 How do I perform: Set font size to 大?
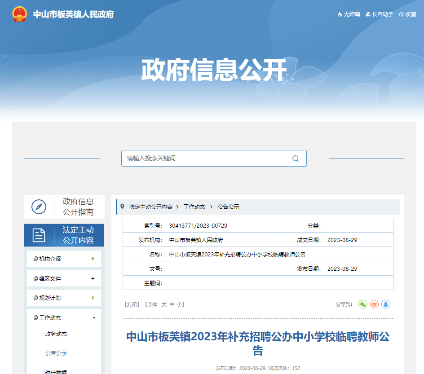[164, 304]
